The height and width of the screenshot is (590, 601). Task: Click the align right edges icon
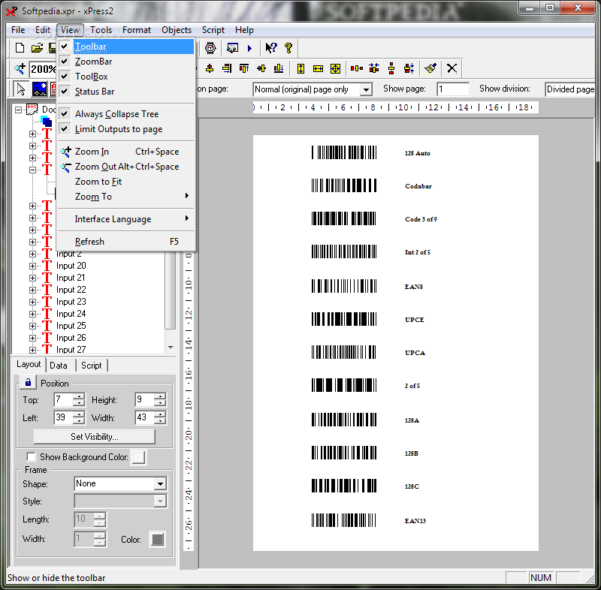pyautogui.click(x=227, y=68)
